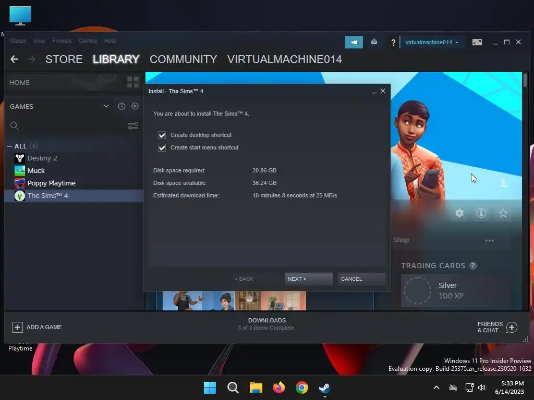Go back with the left arrow
This screenshot has height=400, width=534.
click(14, 59)
